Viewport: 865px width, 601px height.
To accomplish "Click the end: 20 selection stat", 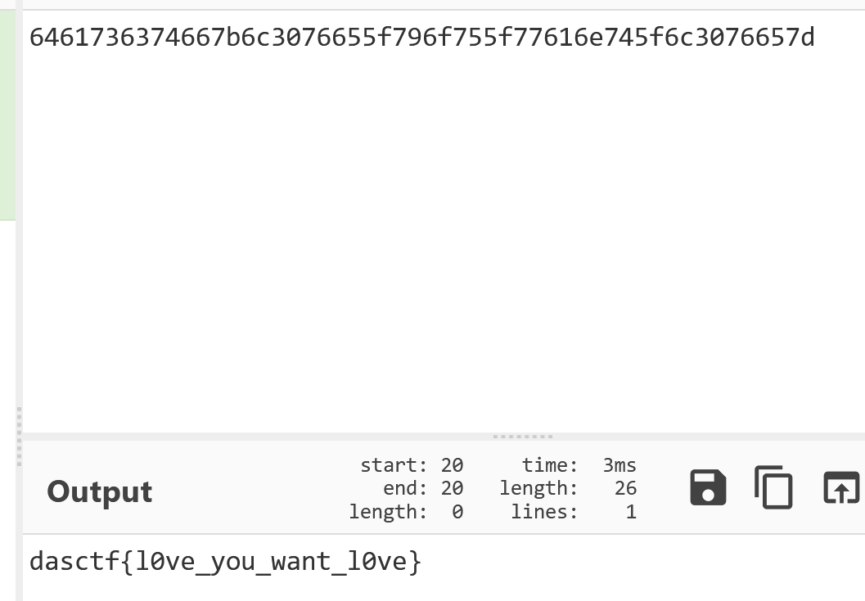I will point(423,488).
